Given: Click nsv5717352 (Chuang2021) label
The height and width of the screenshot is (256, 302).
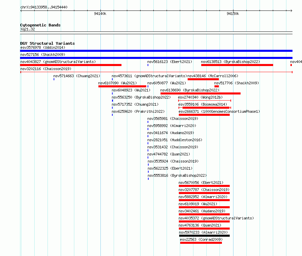Looking at the screenshot, I should click(135, 104).
